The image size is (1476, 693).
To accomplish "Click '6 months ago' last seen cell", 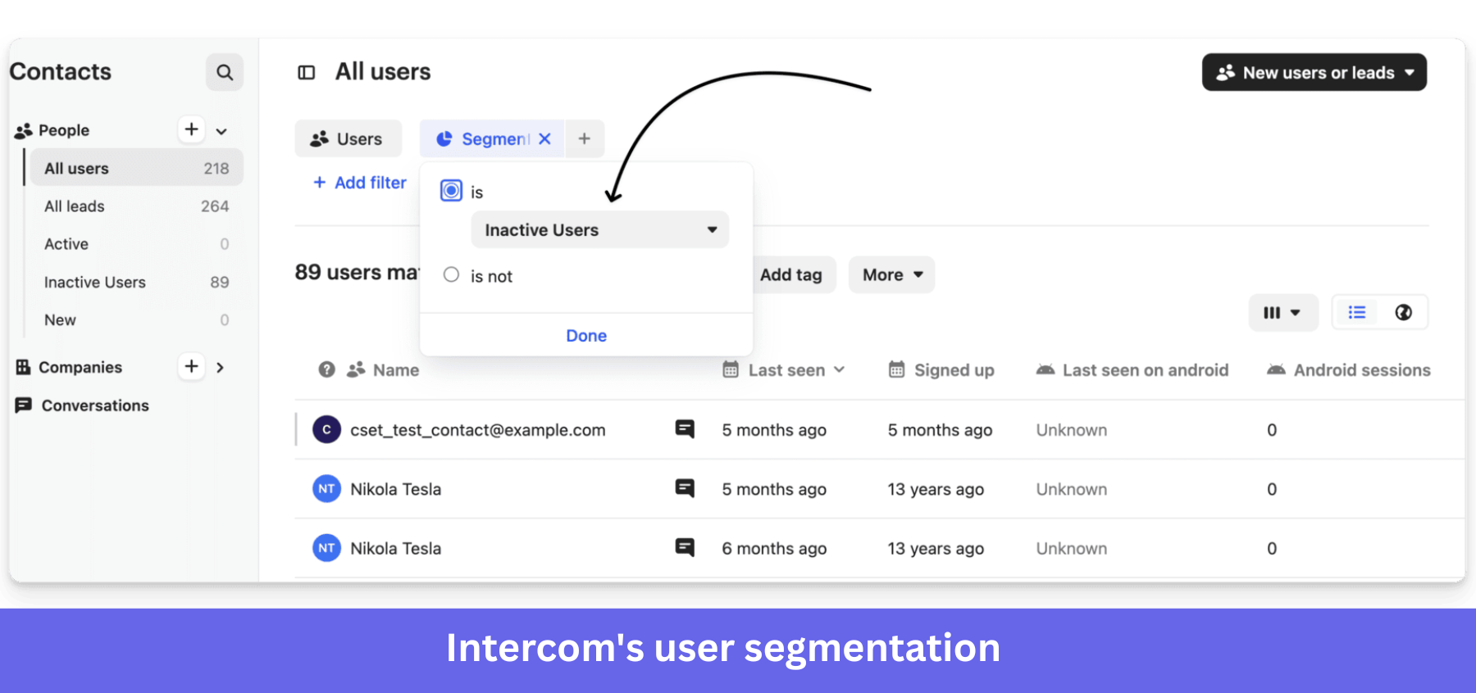I will (x=774, y=549).
